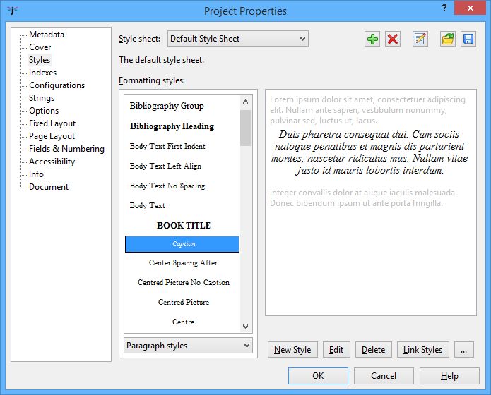This screenshot has width=491, height=395.
Task: Click the Edit style button
Action: click(336, 349)
